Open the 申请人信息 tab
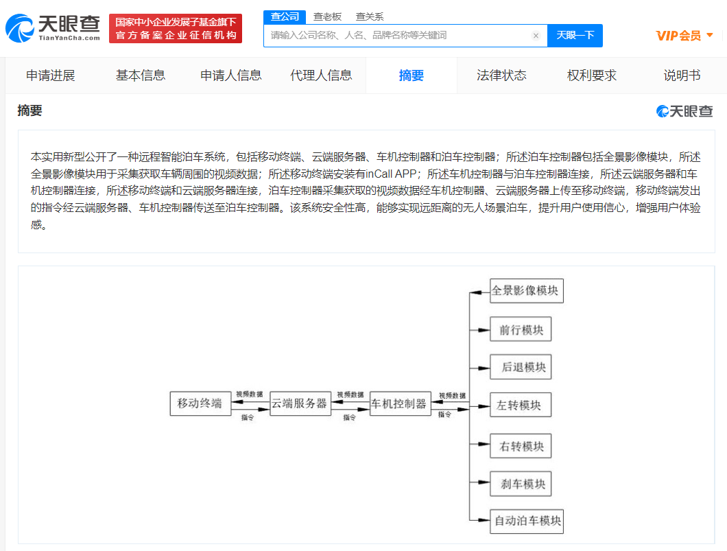 (x=230, y=75)
